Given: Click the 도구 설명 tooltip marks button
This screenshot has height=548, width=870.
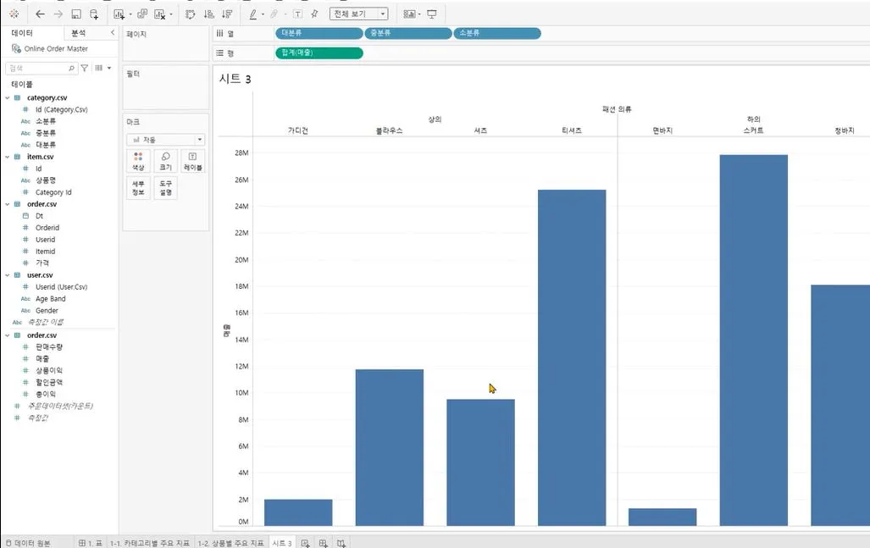Looking at the screenshot, I should point(165,187).
